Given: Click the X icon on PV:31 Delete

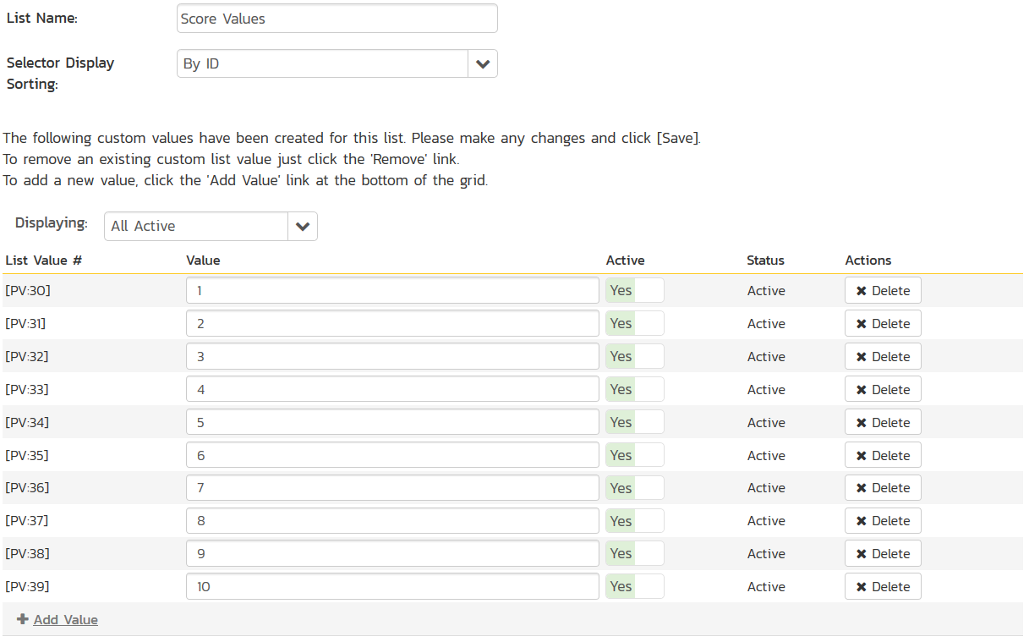Looking at the screenshot, I should tap(862, 324).
